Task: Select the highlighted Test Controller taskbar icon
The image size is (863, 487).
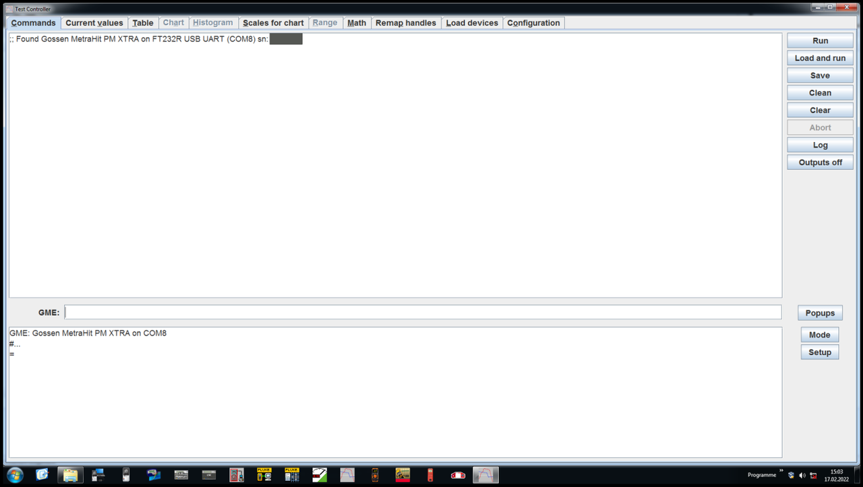Action: (x=485, y=476)
